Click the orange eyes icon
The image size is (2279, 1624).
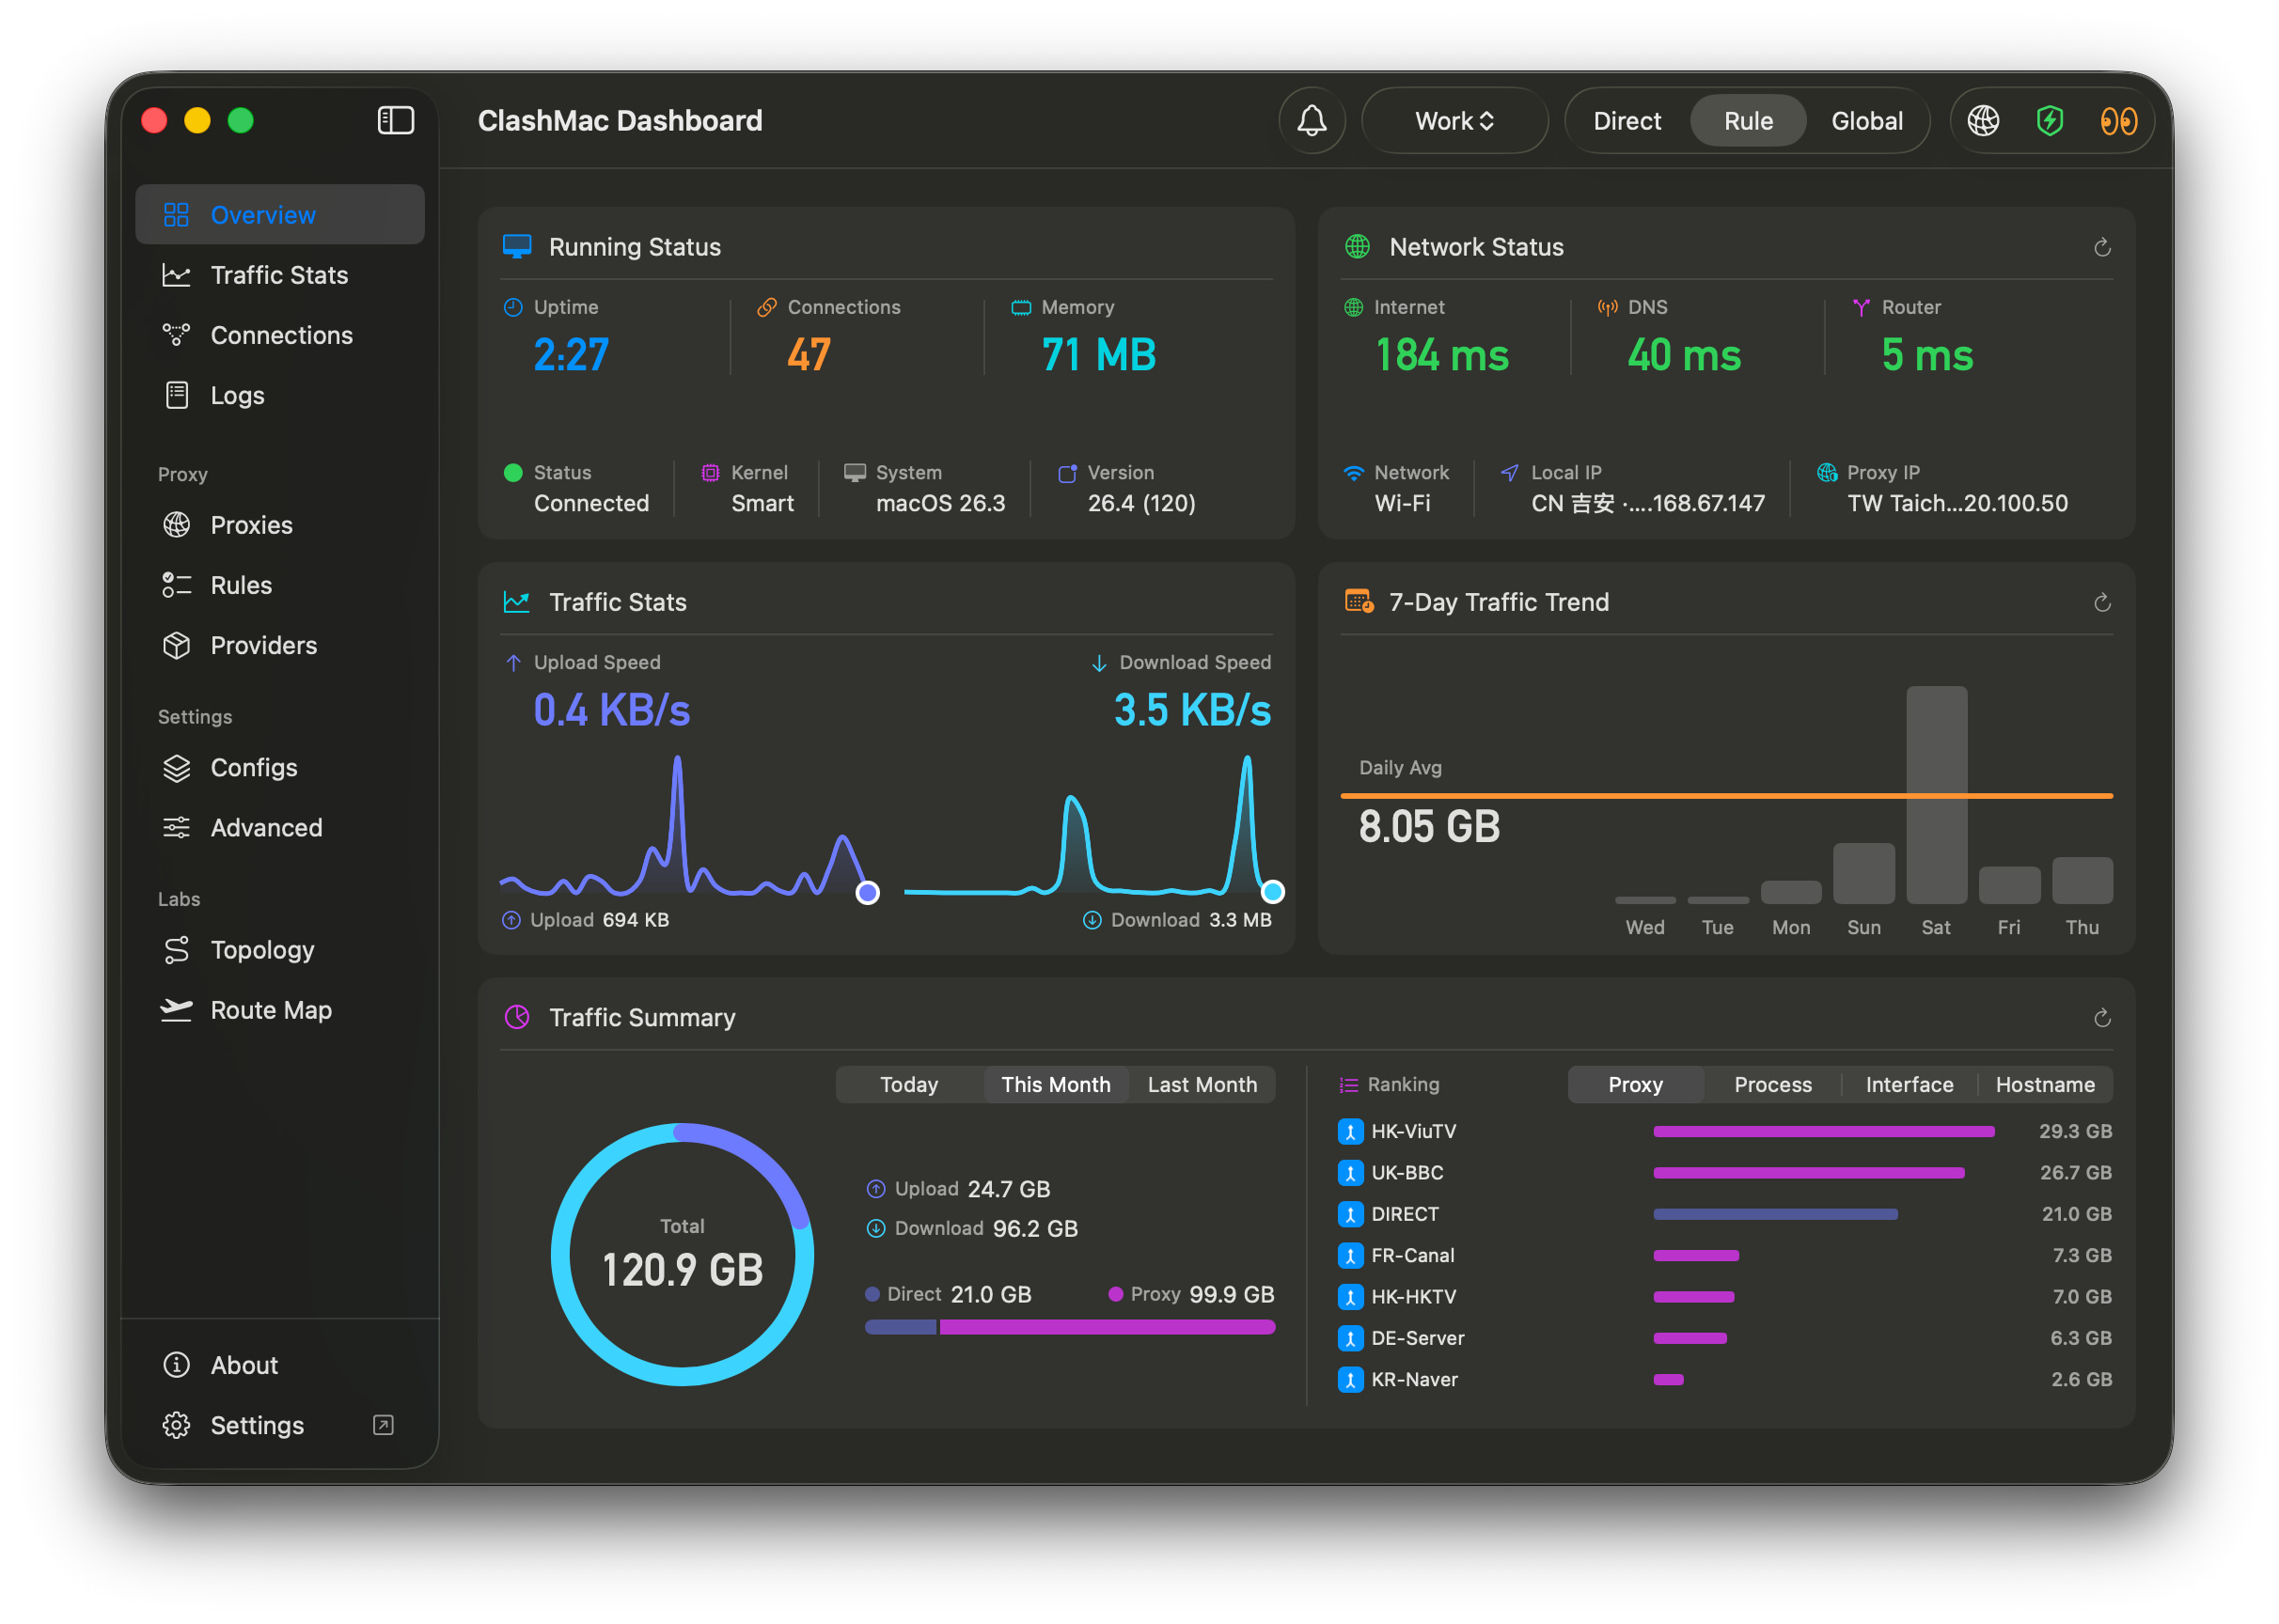[x=2118, y=121]
